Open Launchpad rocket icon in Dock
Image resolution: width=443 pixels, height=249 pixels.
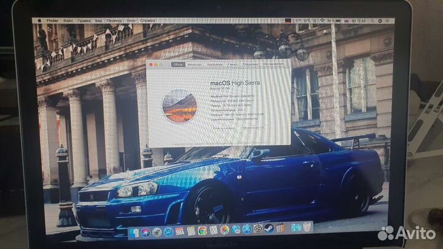157,232
